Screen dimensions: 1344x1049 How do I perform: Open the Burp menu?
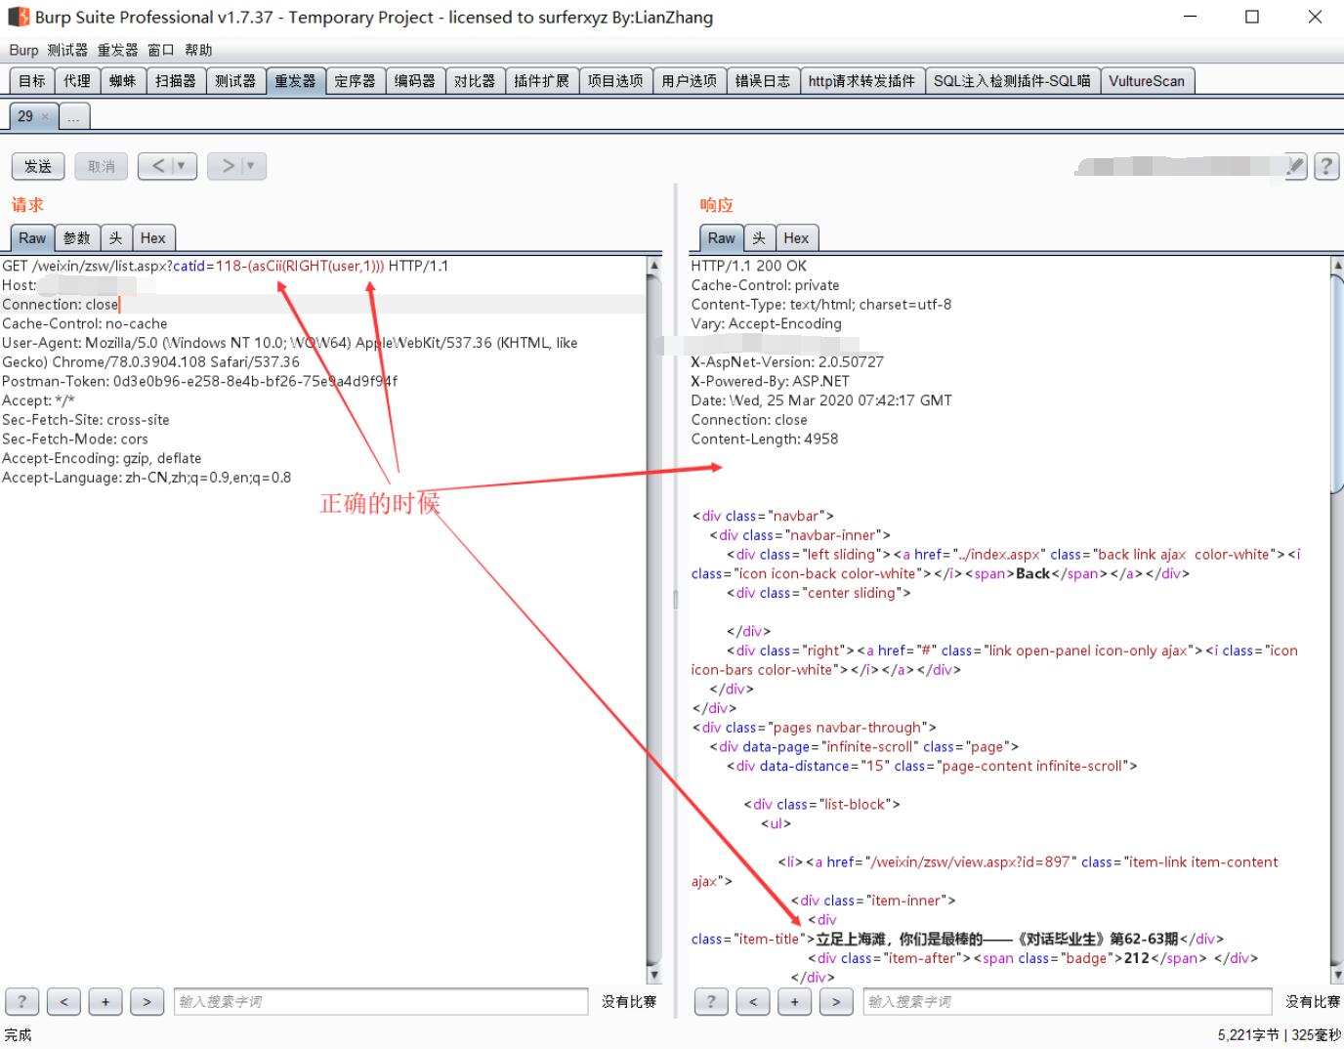pyautogui.click(x=23, y=50)
